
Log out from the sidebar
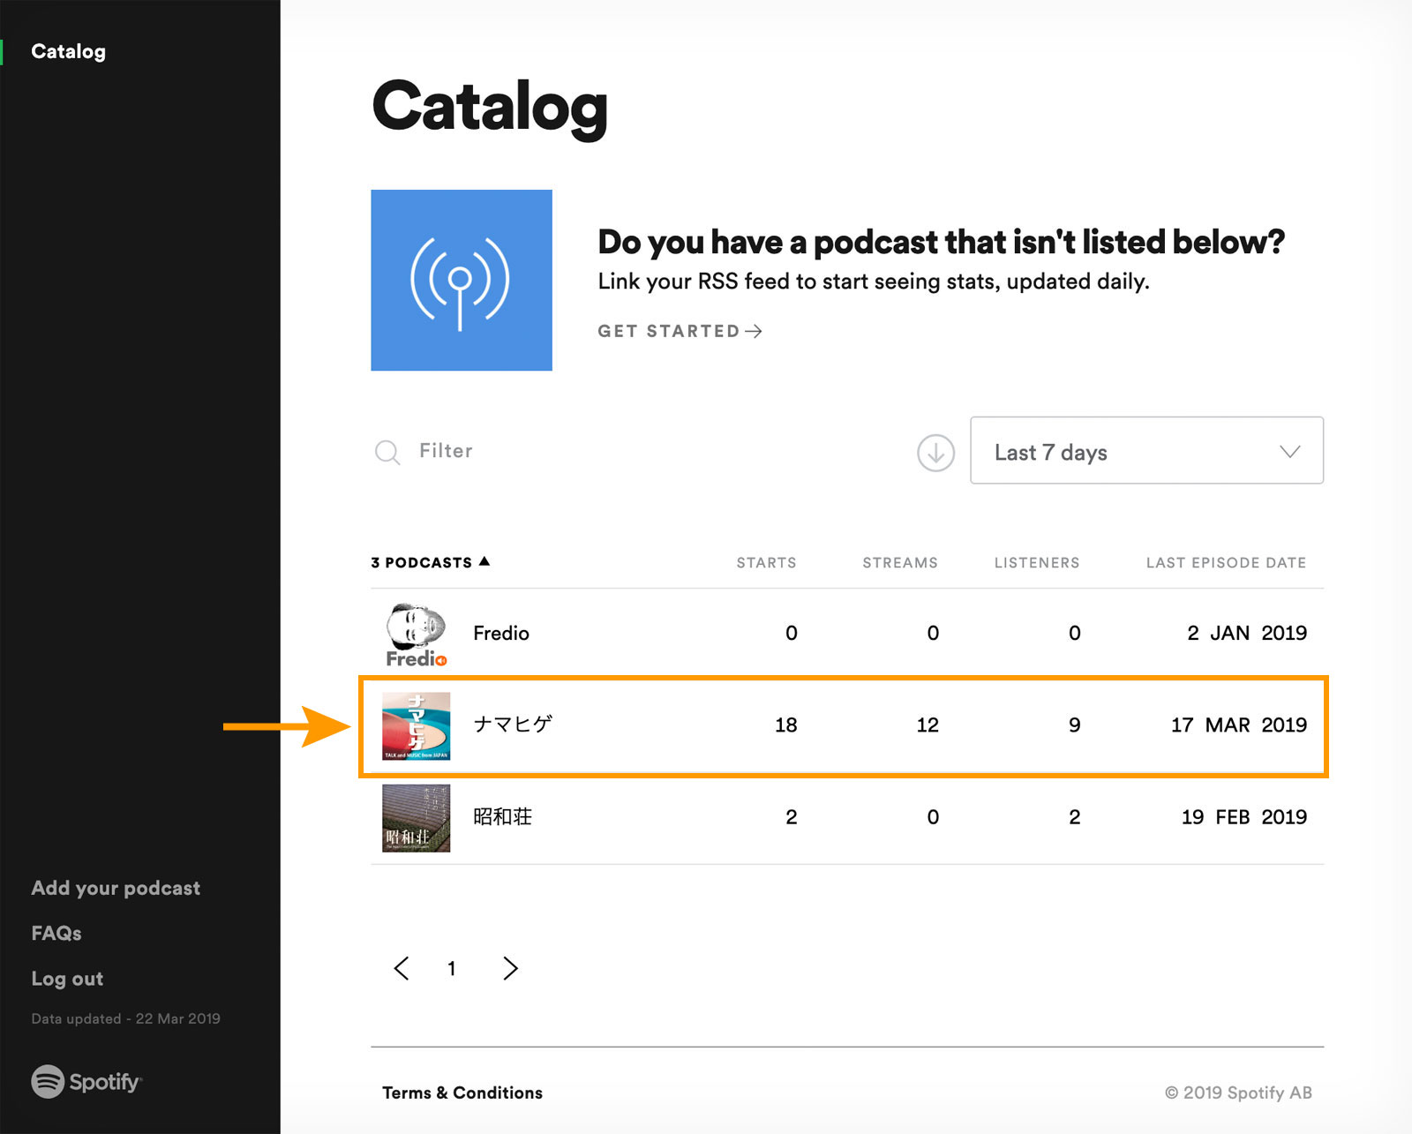[67, 979]
